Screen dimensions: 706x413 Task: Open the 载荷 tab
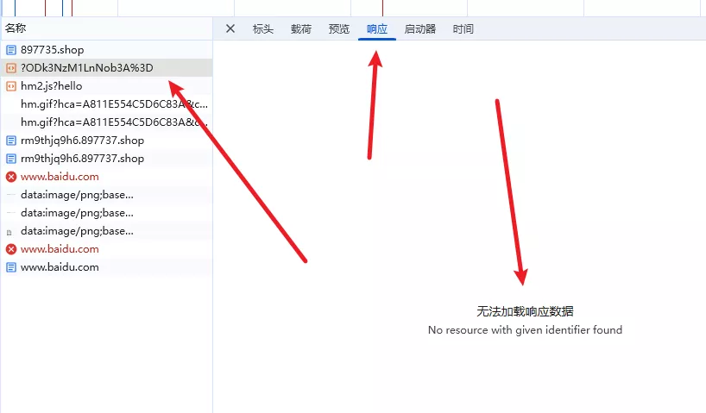coord(301,29)
